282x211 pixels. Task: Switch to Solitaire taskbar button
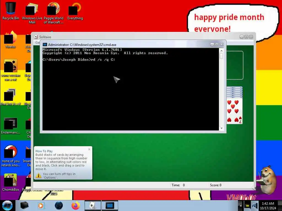coord(93,206)
